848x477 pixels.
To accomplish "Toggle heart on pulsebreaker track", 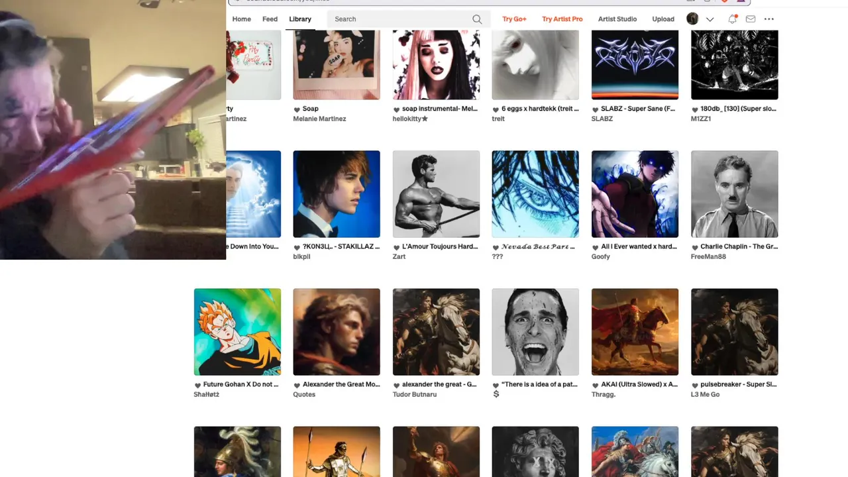I will point(694,385).
